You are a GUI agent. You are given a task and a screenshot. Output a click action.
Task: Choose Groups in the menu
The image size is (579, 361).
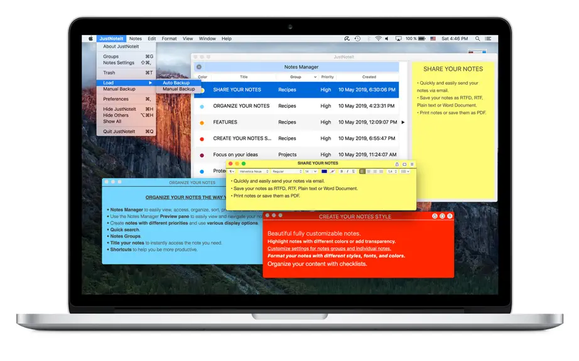(126, 56)
